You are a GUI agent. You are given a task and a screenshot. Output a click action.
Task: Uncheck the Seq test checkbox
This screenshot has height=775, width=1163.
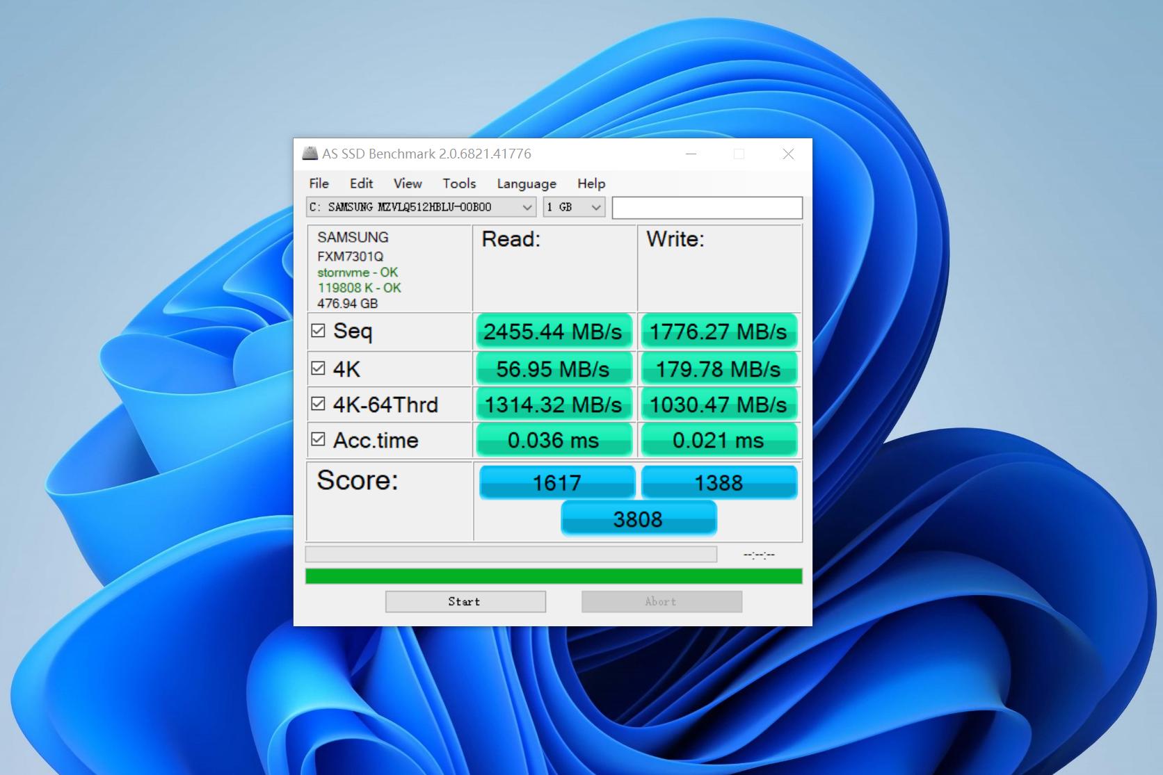(318, 331)
